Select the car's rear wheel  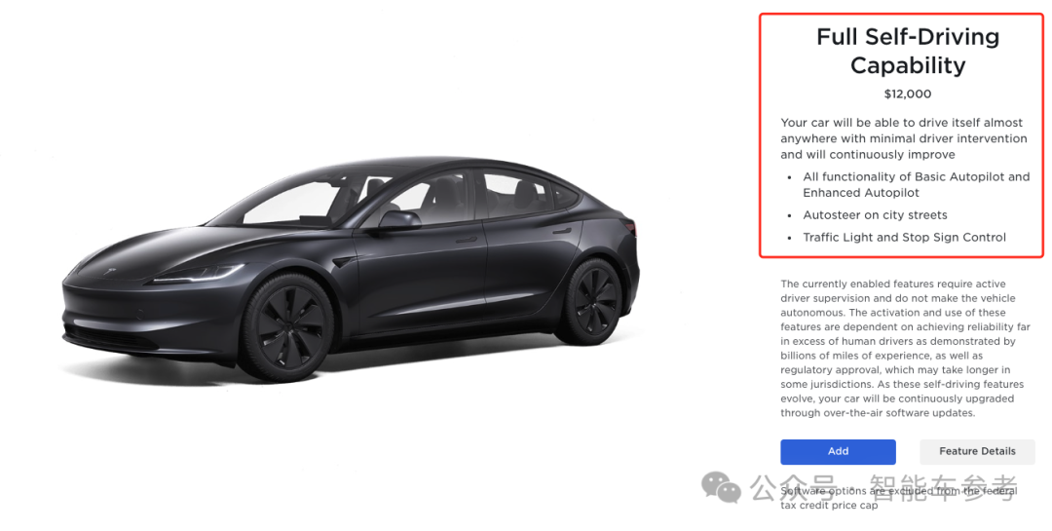588,302
